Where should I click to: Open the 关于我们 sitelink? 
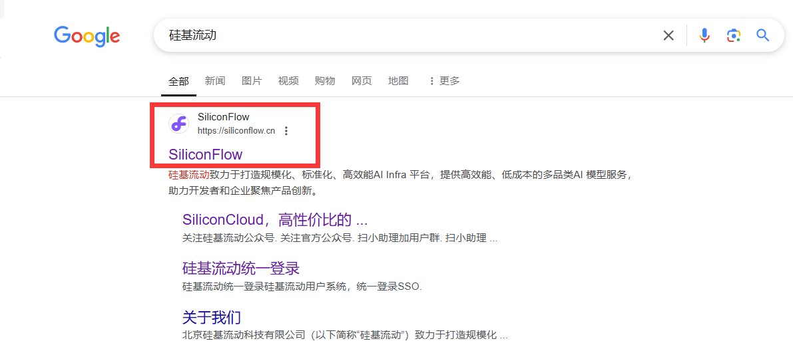211,317
